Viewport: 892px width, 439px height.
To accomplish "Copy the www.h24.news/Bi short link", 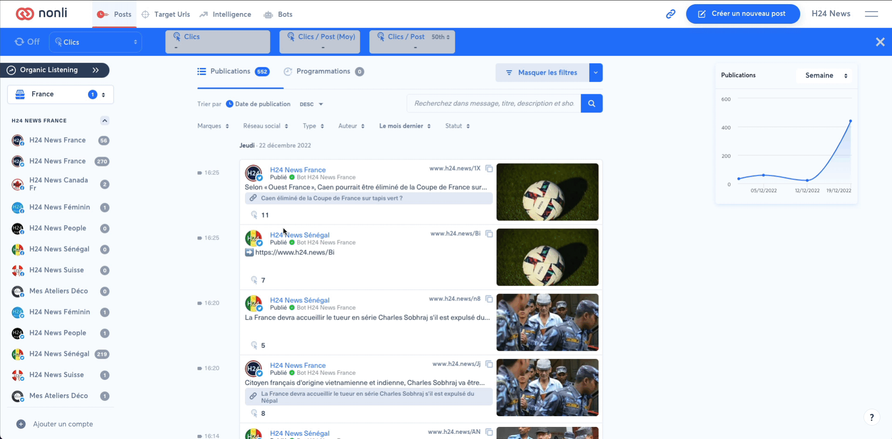I will point(489,233).
